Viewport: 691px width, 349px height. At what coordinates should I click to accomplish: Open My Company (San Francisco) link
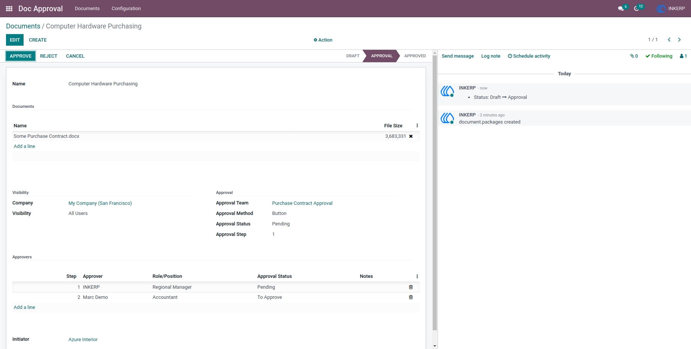coord(100,203)
